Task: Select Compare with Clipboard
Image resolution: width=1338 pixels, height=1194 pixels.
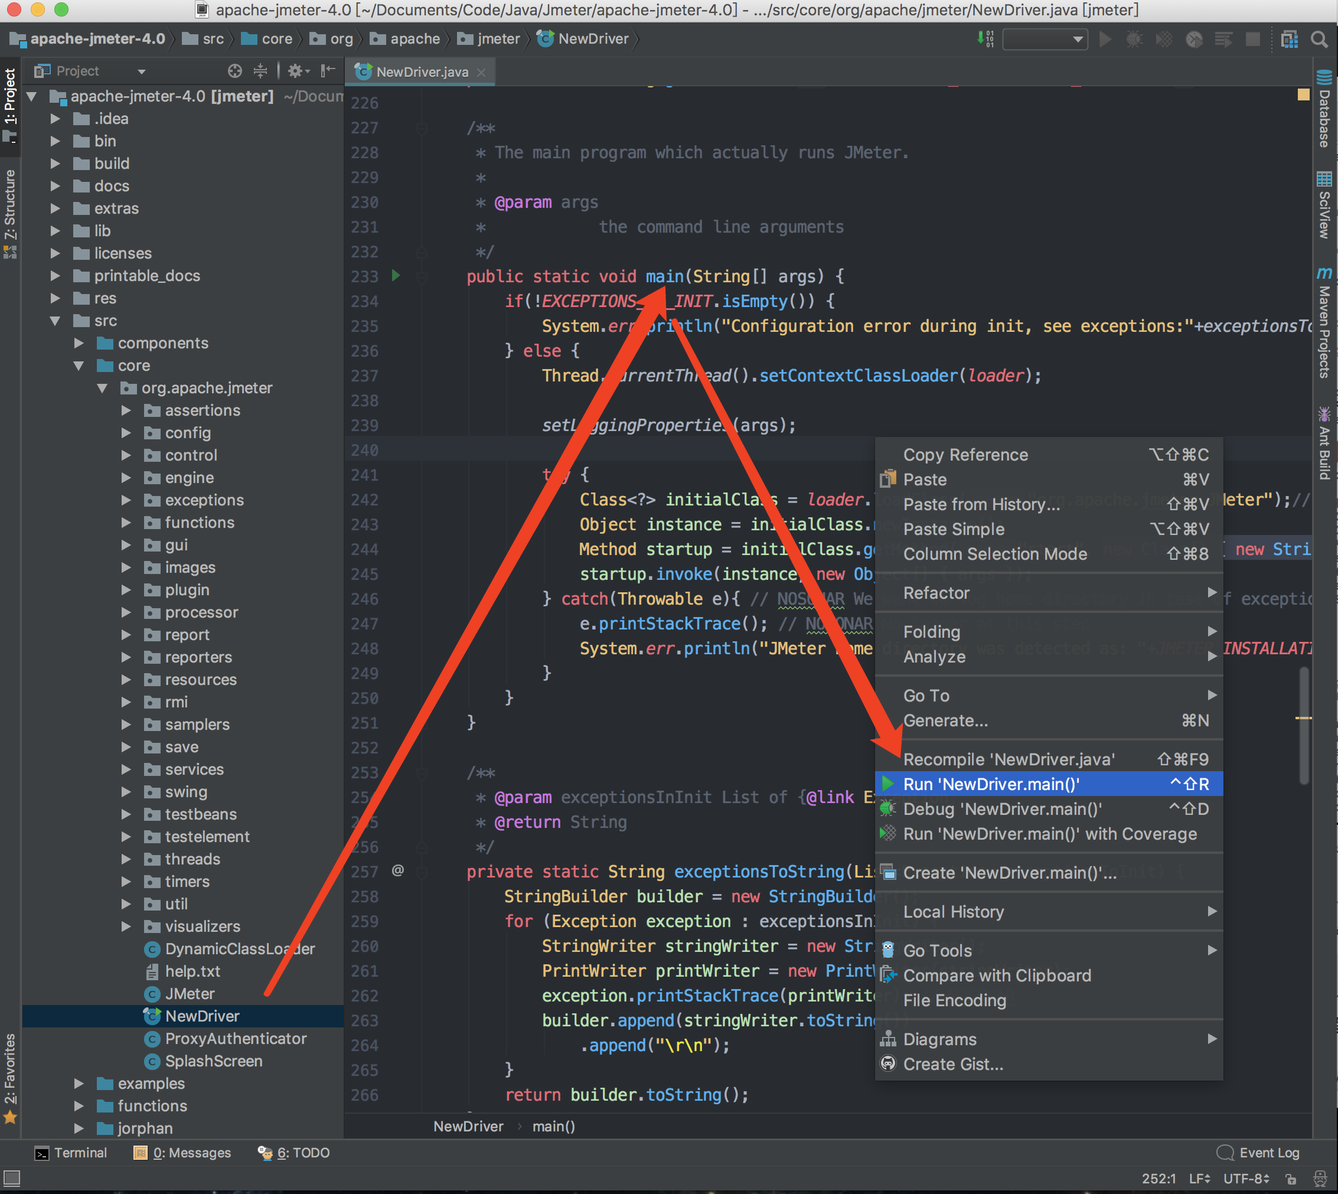Action: click(x=1049, y=976)
